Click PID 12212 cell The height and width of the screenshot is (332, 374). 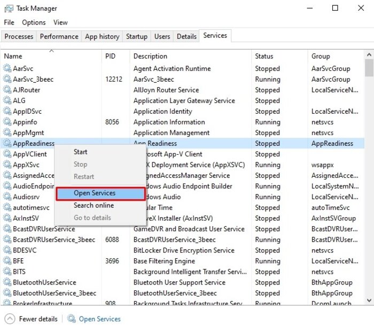tap(113, 79)
